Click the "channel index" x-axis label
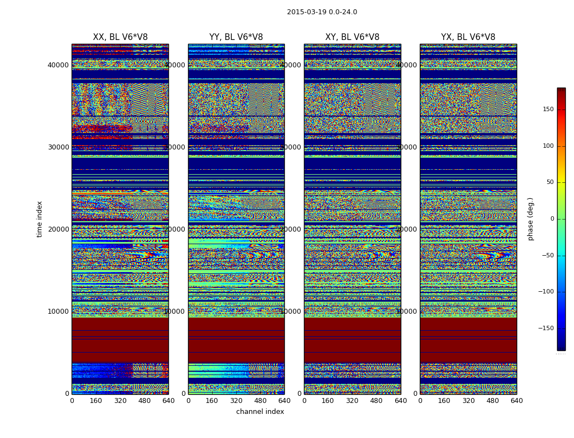The image size is (574, 438). pyautogui.click(x=260, y=412)
